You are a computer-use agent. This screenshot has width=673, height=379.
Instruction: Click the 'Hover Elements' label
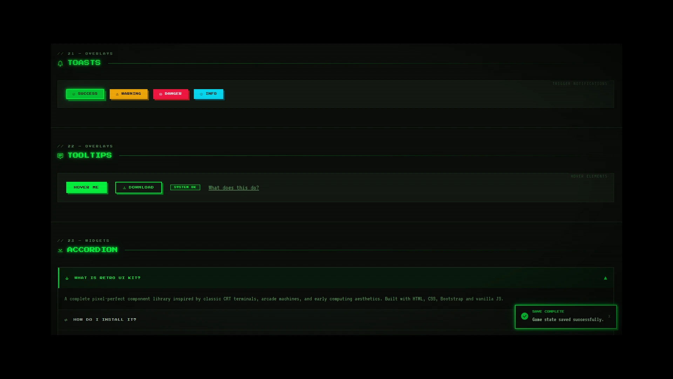589,177
